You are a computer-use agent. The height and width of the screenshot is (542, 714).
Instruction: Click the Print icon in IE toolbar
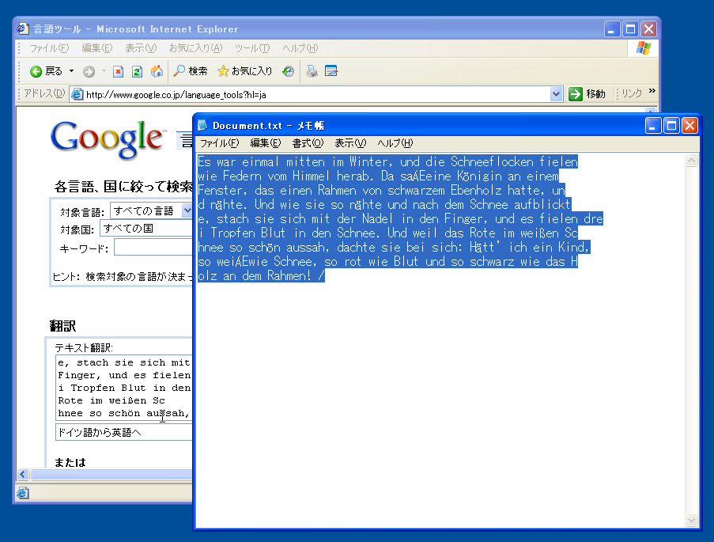point(312,71)
